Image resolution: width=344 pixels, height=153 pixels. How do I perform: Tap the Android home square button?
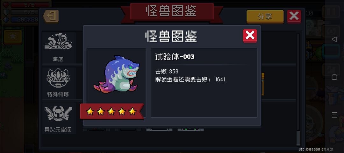[x=334, y=77]
